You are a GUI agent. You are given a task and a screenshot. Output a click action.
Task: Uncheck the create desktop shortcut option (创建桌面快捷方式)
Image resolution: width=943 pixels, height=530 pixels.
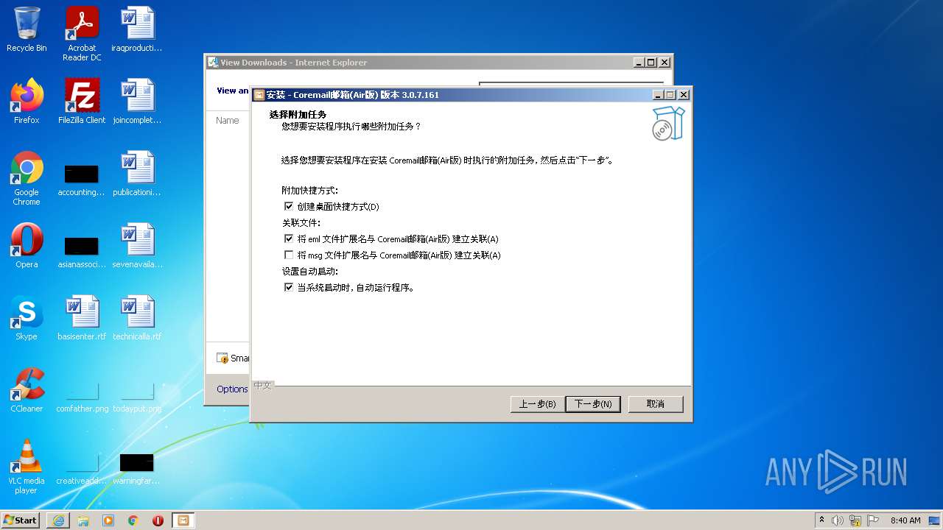coord(289,207)
